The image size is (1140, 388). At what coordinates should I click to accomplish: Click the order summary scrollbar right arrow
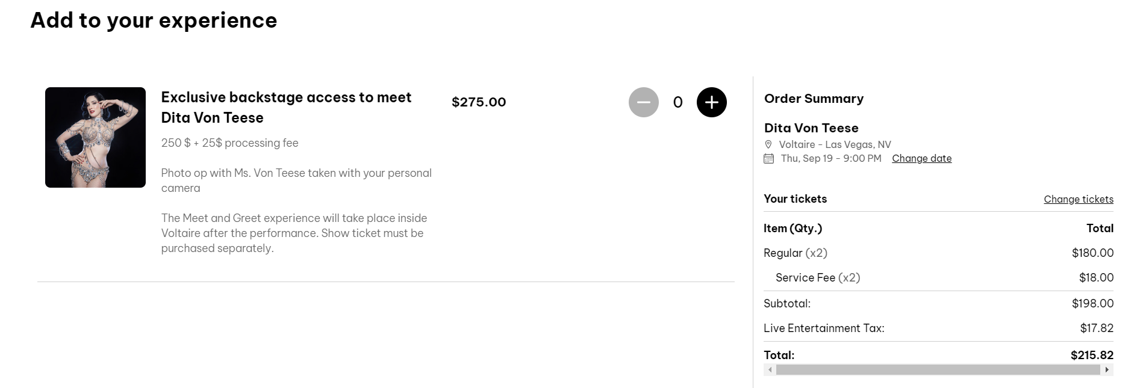[x=1107, y=370]
